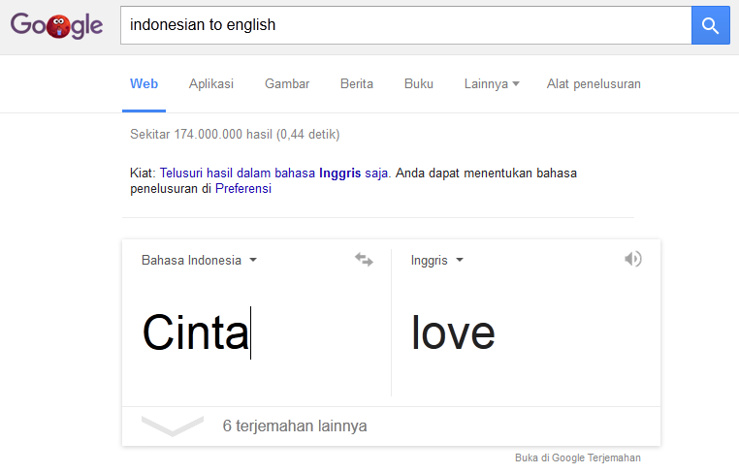The width and height of the screenshot is (739, 473).
Task: Click the Sekitar 174.000.000 hasil result count
Action: (235, 135)
